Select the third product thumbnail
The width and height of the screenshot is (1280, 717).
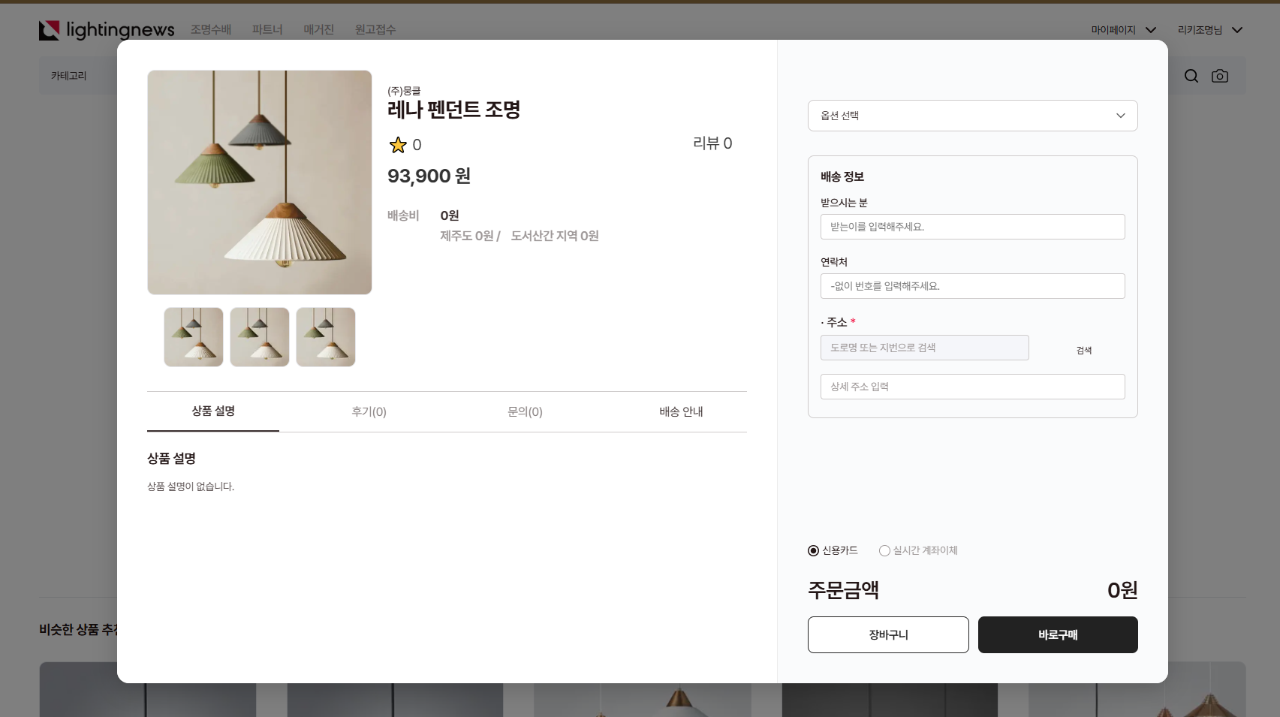[326, 337]
